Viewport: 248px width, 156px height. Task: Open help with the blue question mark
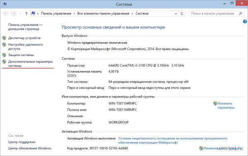[245, 21]
